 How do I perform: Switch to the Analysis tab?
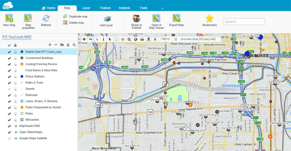(x=124, y=8)
